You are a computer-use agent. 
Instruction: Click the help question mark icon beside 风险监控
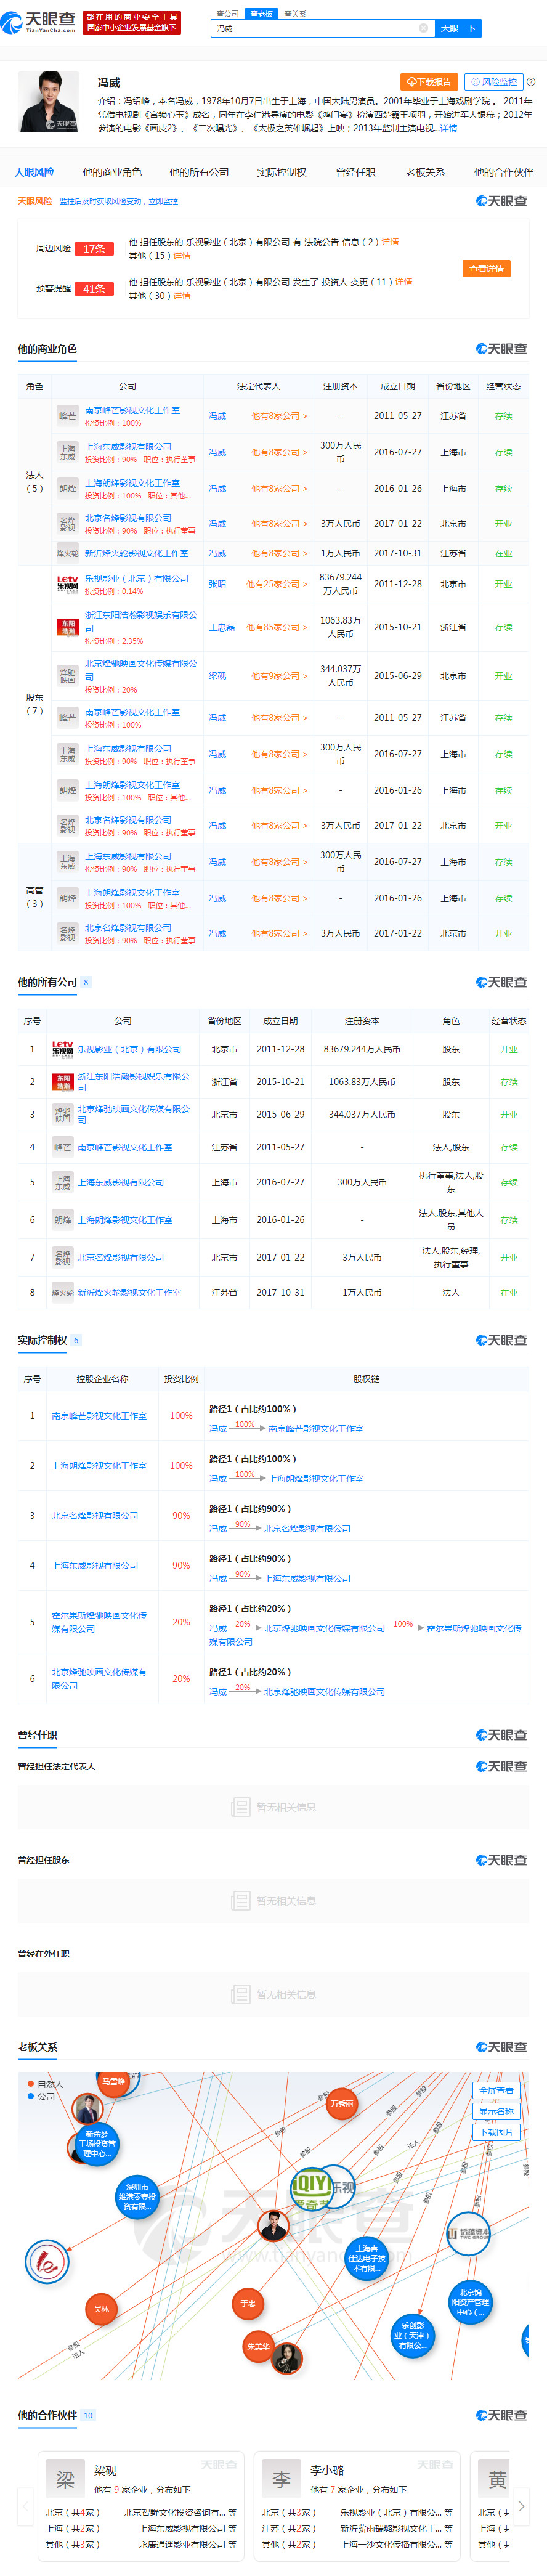click(x=531, y=82)
